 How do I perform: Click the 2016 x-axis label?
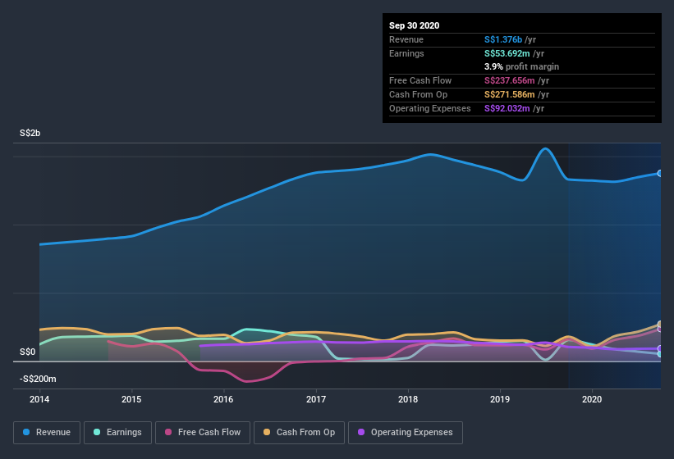click(x=223, y=399)
